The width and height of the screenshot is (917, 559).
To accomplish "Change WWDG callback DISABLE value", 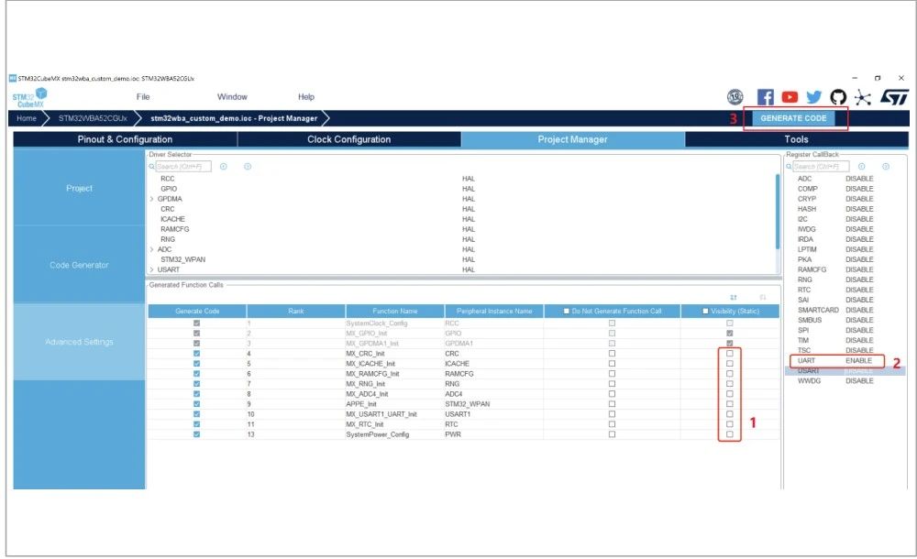I will pos(859,380).
